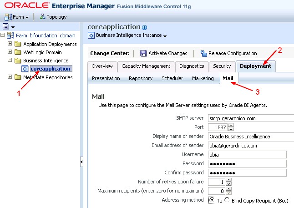Click the Activate Changes disk icon
The height and width of the screenshot is (208, 294).
coord(143,53)
